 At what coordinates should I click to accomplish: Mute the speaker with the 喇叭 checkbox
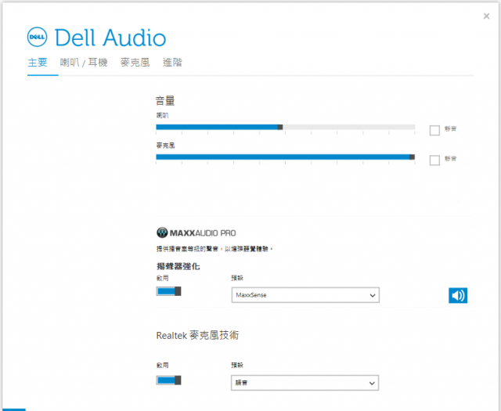[x=434, y=130]
